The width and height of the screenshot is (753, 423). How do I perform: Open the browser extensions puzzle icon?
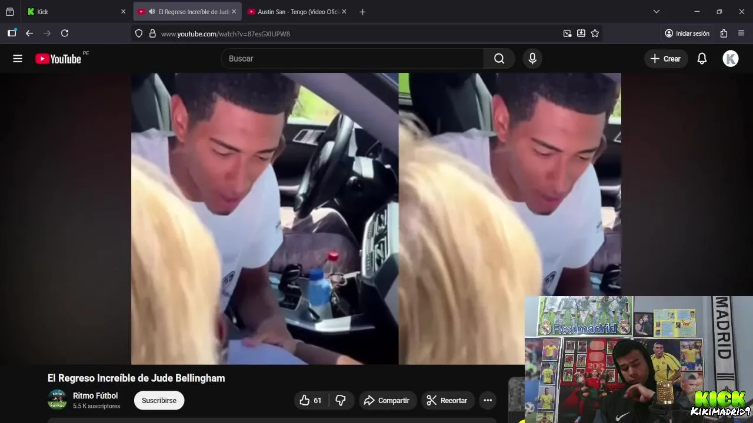724,33
